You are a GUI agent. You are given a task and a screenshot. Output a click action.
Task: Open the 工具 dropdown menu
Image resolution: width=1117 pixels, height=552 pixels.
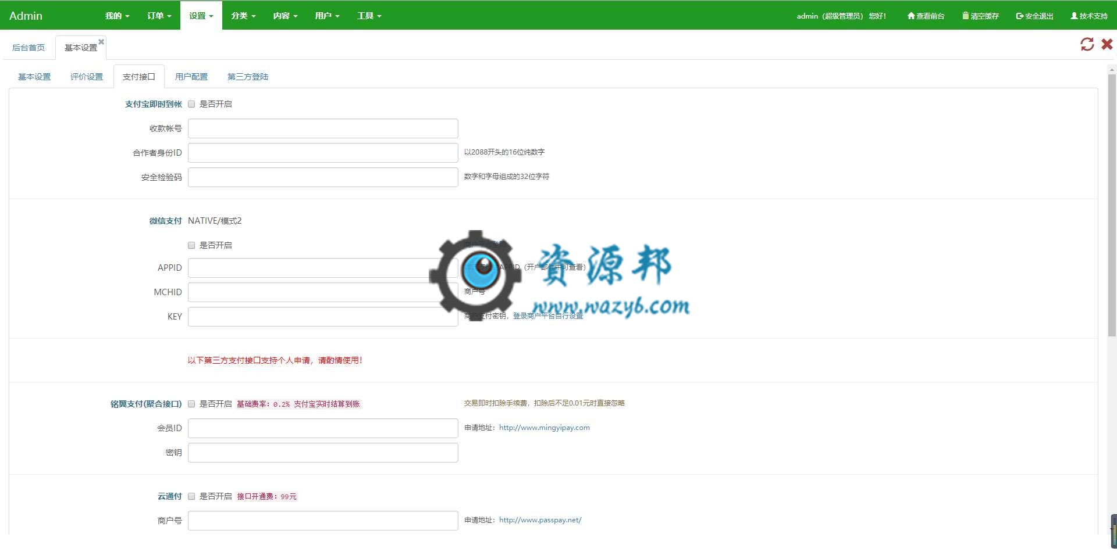pos(369,16)
